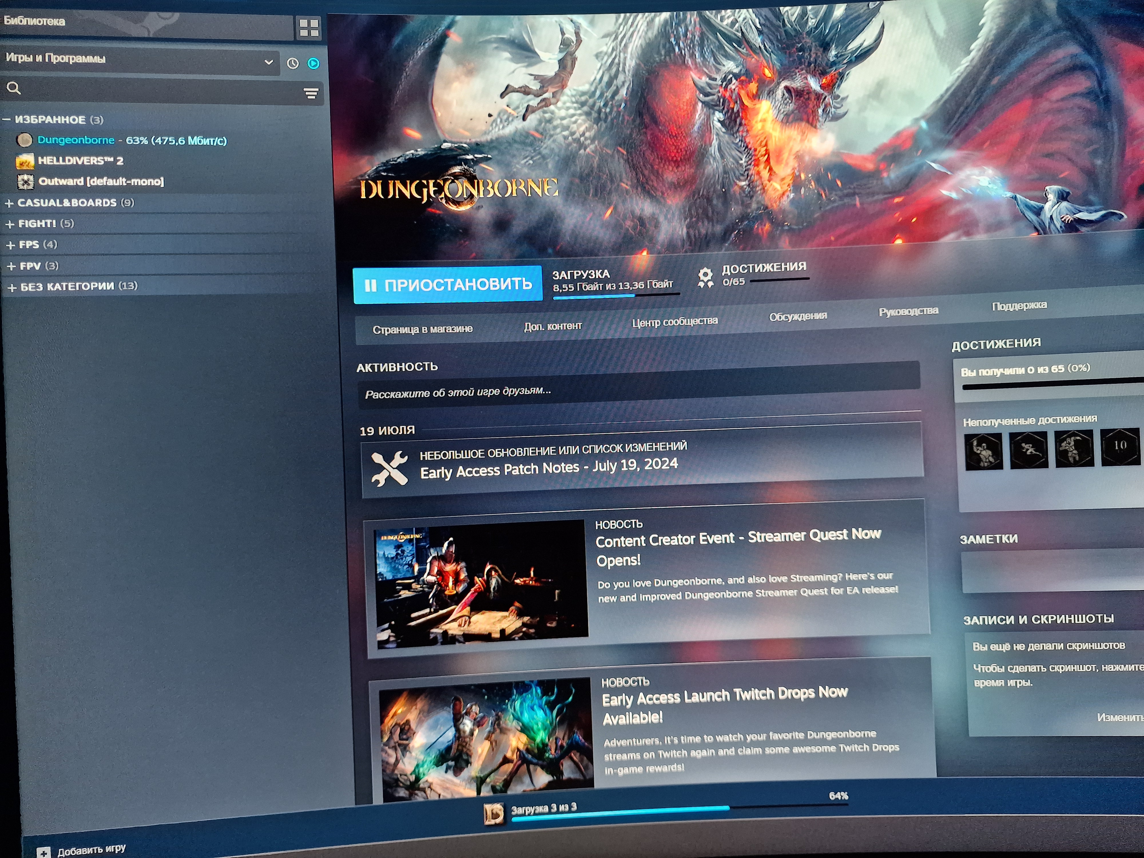
Task: Click the 19 ИЮЛЯ date heading
Action: 387,431
